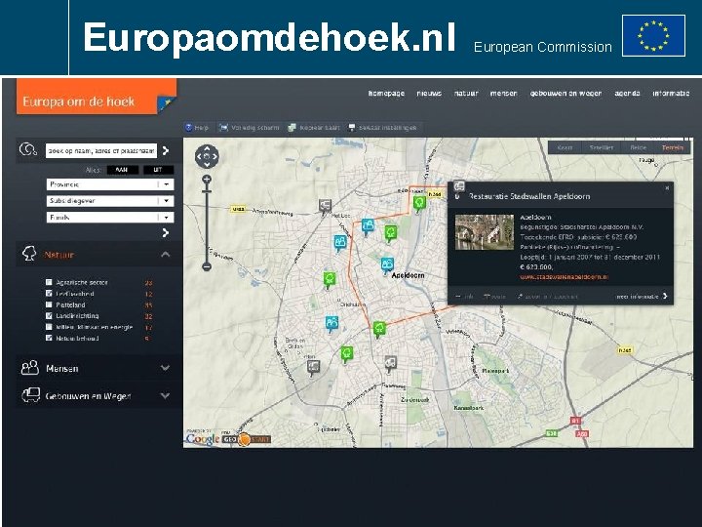Open gebouwen en wegen navigation item

565,94
